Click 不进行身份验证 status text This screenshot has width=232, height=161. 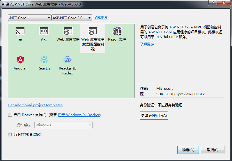pyautogui.click(x=170, y=105)
